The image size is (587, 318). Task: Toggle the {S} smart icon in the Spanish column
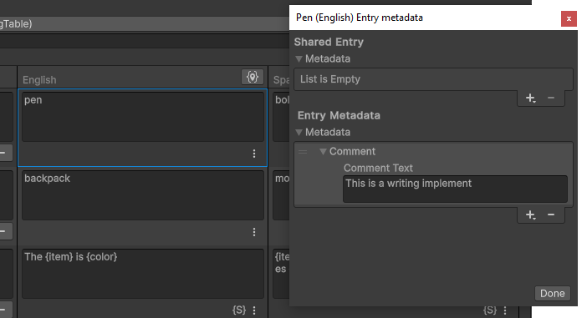tap(490, 310)
